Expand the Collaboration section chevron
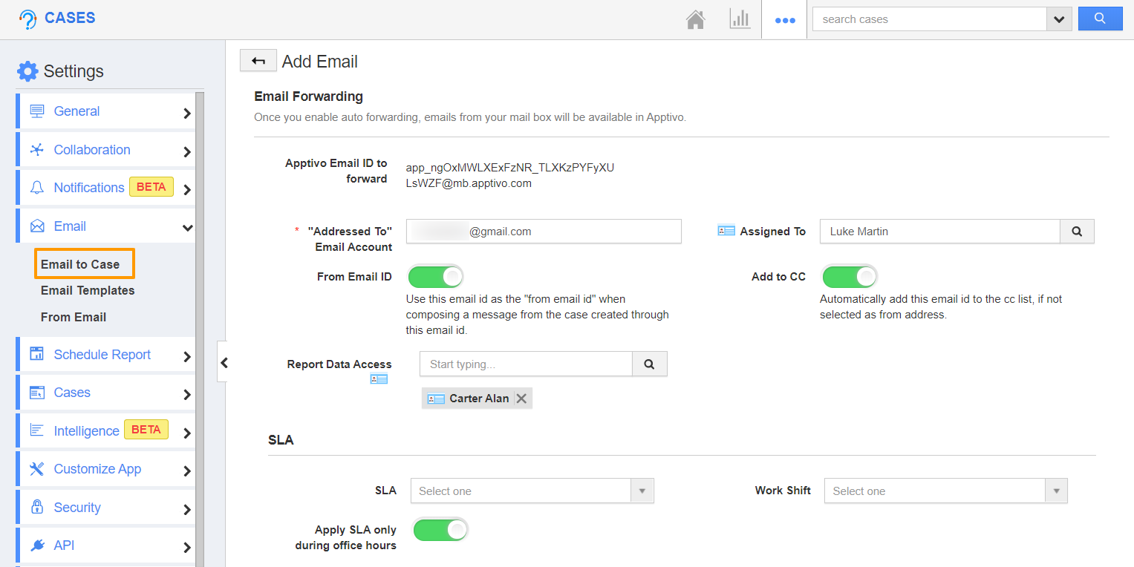The image size is (1134, 567). click(x=186, y=152)
